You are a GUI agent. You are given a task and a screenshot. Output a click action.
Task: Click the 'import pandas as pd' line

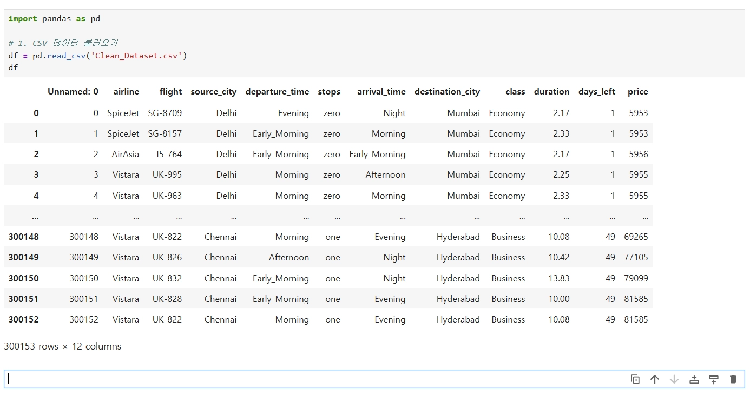click(54, 18)
